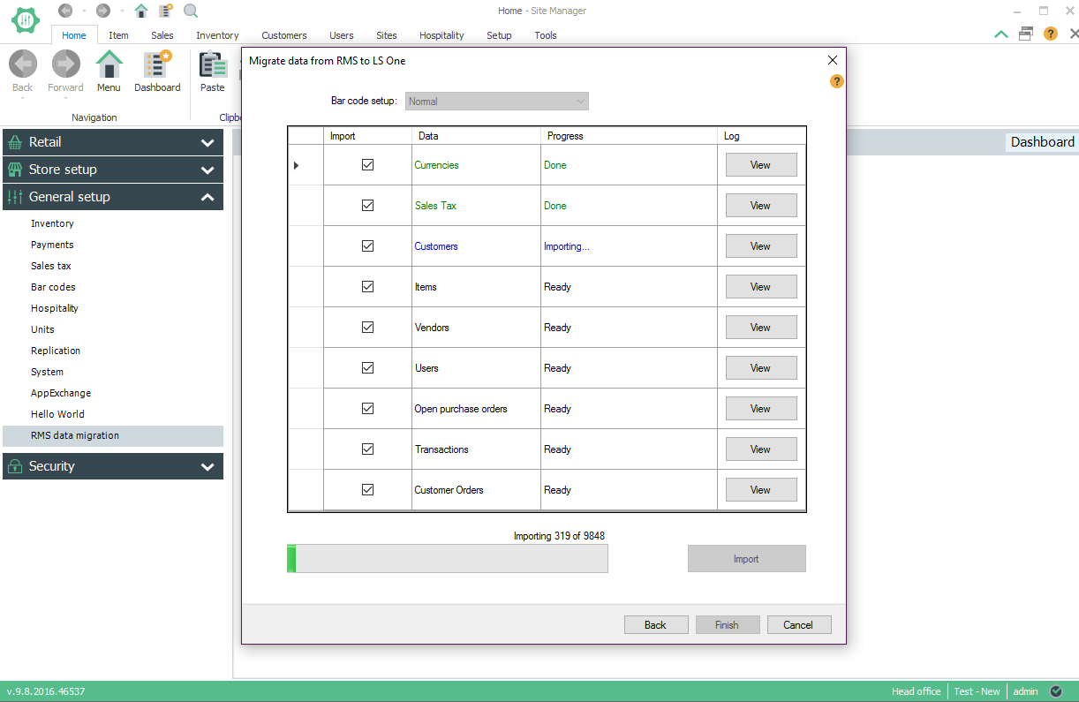Click the green collapse ribbon chevron
This screenshot has width=1079, height=702.
click(x=1000, y=34)
